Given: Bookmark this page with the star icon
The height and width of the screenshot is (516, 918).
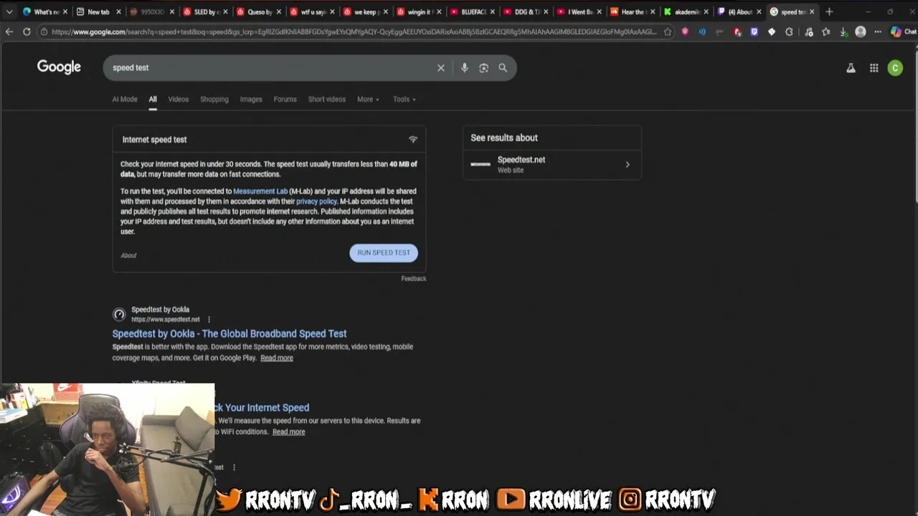Looking at the screenshot, I should point(668,32).
